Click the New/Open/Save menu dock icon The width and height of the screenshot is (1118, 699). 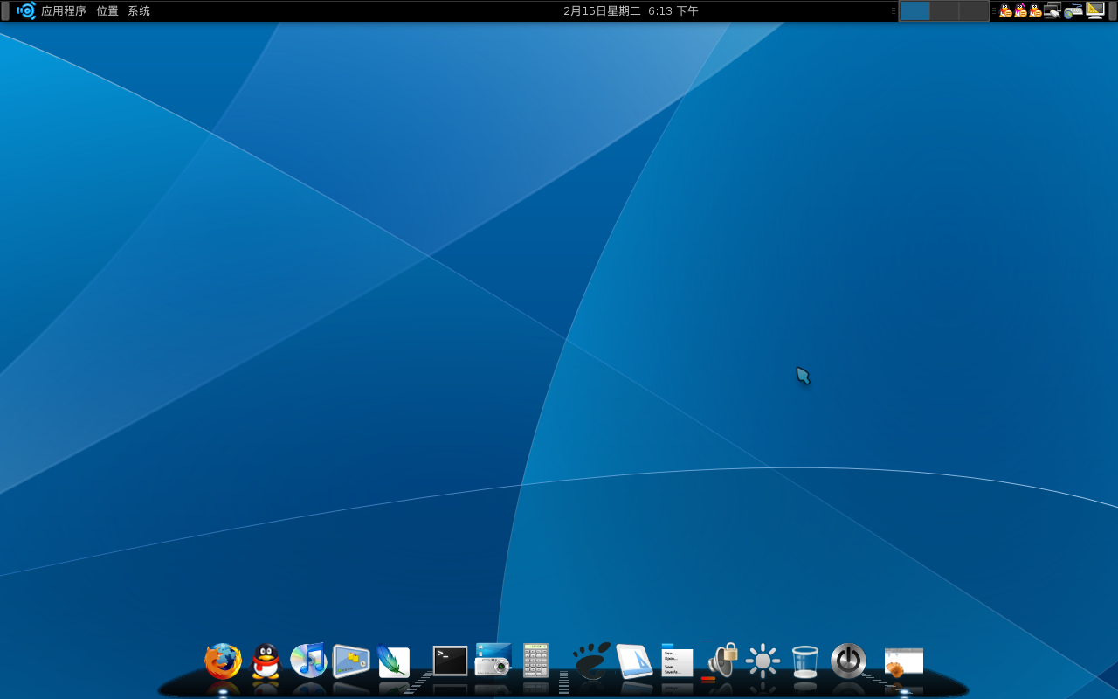point(677,661)
